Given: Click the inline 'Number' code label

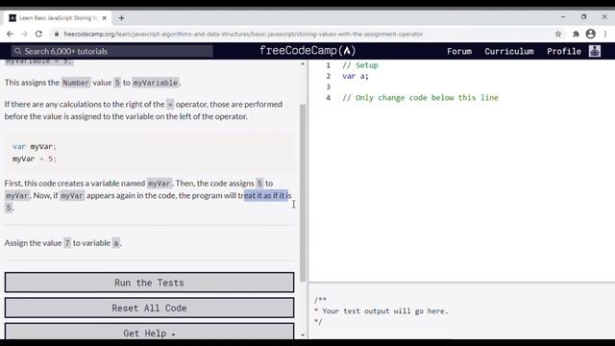Looking at the screenshot, I should tap(76, 83).
